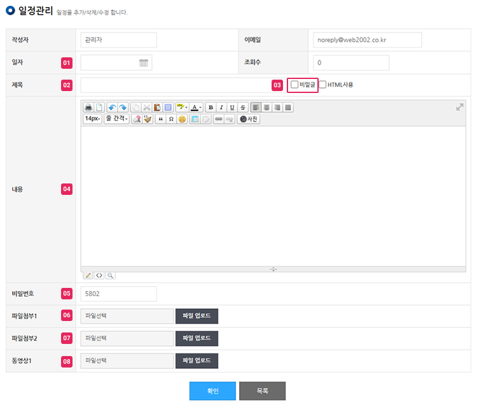Check the 비밀글 checkbox

point(294,84)
